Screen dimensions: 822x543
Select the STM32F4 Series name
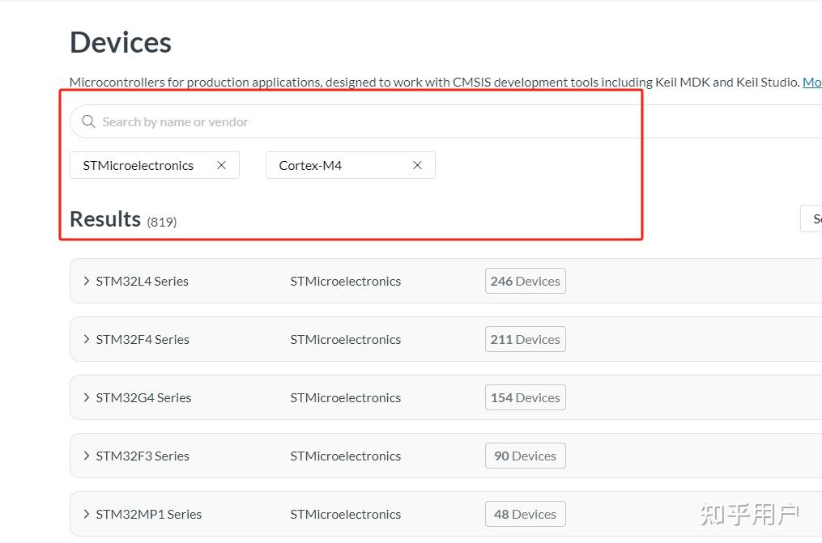pyautogui.click(x=143, y=339)
